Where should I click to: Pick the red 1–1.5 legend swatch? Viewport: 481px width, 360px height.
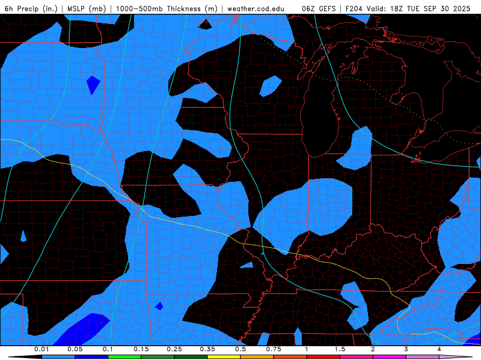coord(323,357)
